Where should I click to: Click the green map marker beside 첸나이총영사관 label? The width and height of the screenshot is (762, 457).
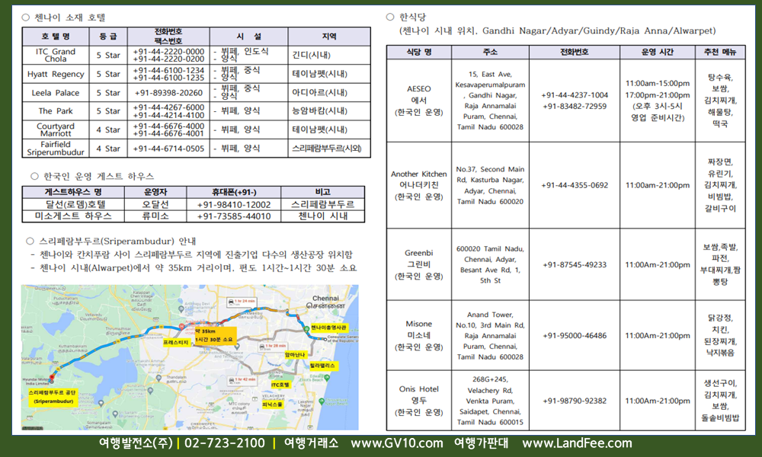click(306, 328)
